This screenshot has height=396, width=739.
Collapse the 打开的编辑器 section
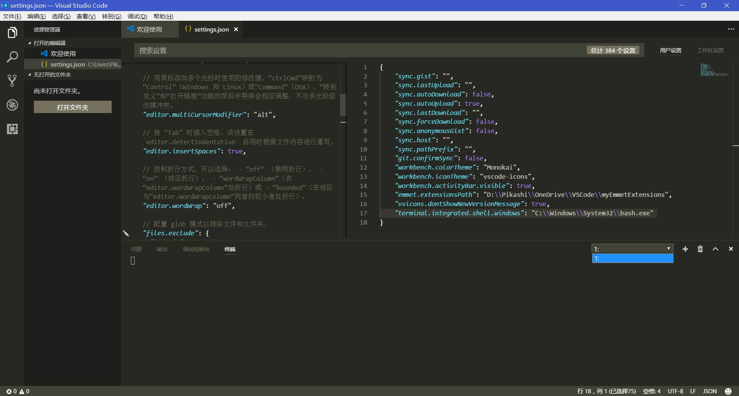click(50, 43)
